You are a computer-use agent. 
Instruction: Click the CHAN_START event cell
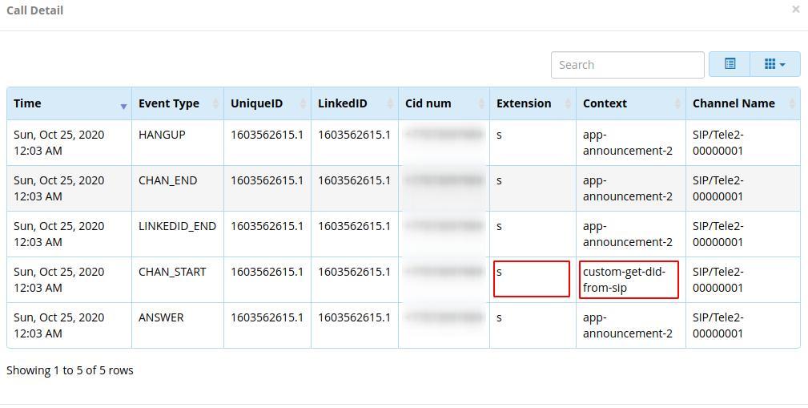[172, 272]
